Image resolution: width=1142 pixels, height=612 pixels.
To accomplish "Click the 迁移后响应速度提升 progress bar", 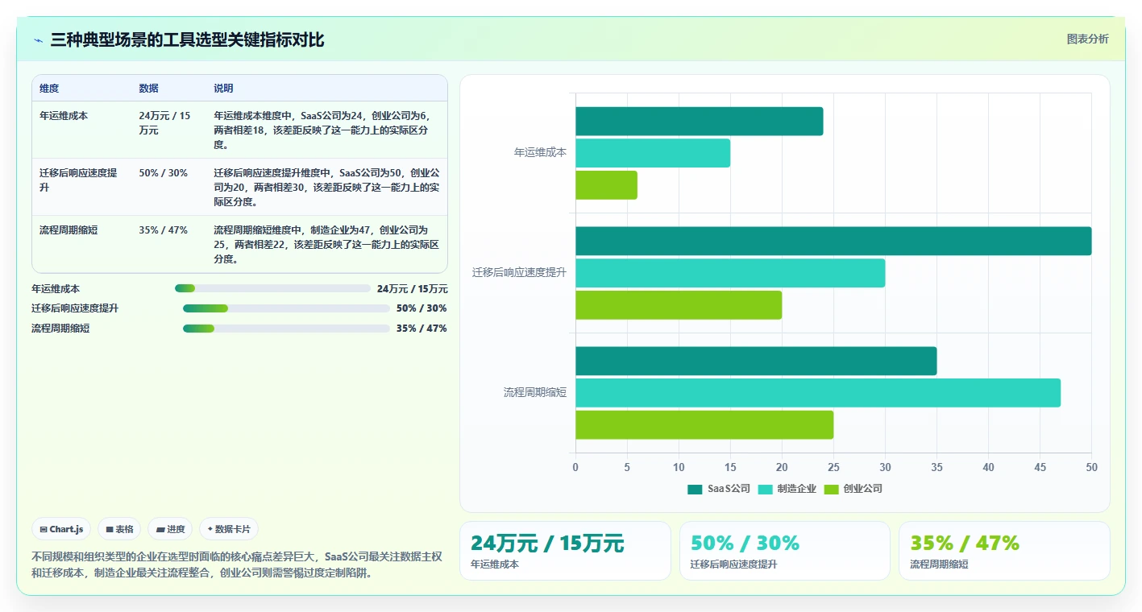I will [x=286, y=308].
